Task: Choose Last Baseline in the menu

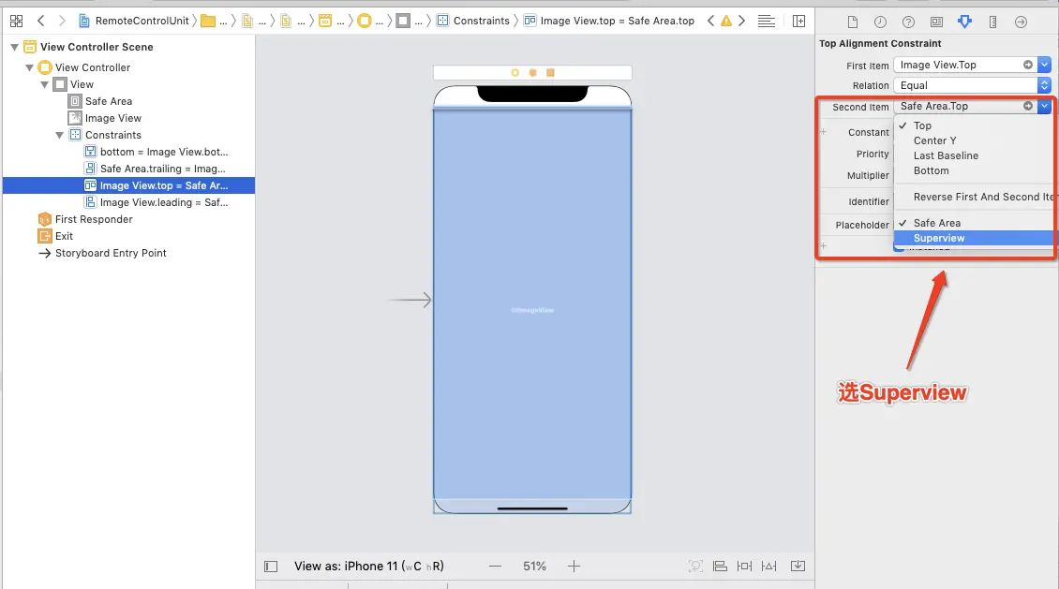Action: click(x=946, y=155)
